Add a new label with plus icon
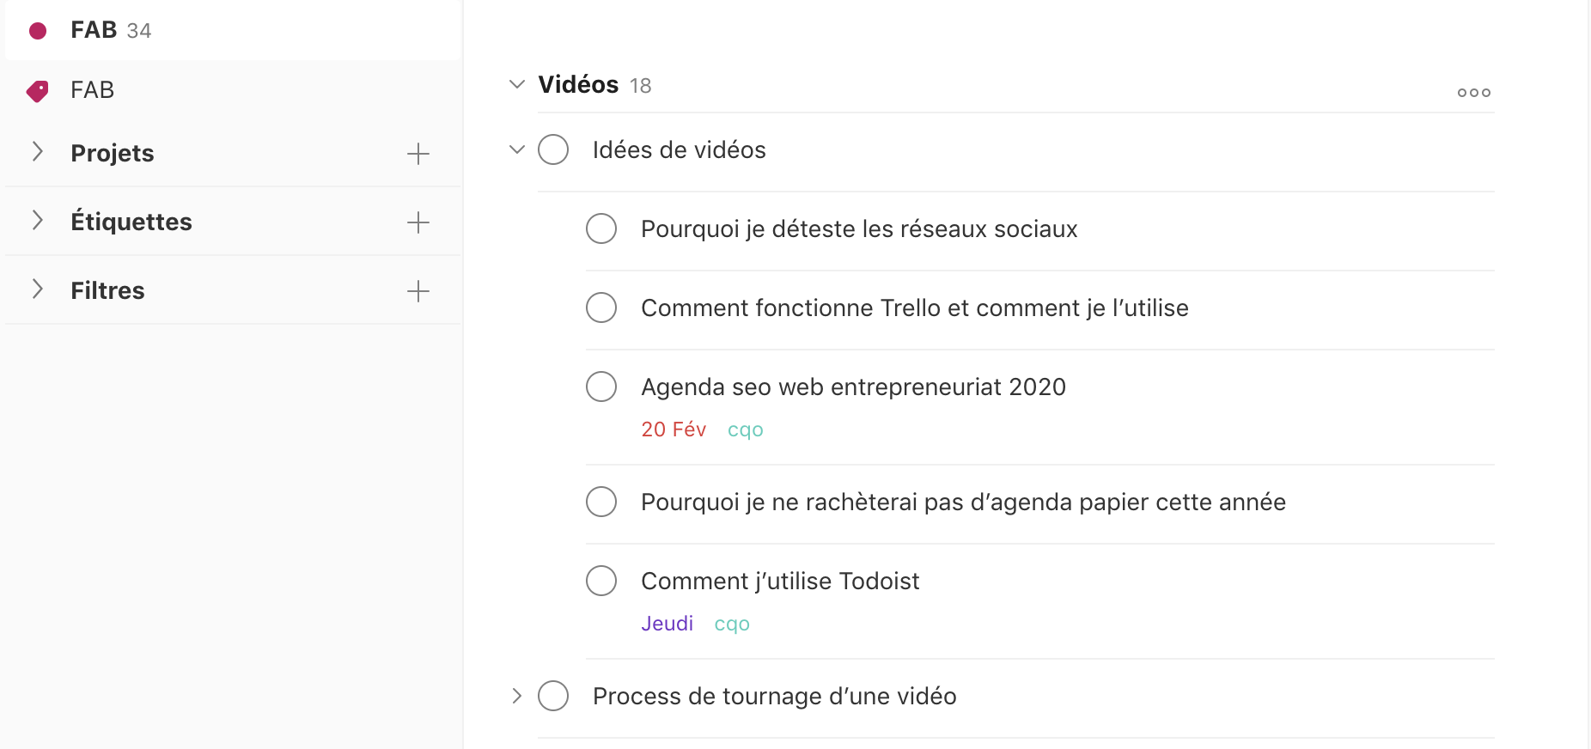1591x749 pixels. [x=418, y=222]
